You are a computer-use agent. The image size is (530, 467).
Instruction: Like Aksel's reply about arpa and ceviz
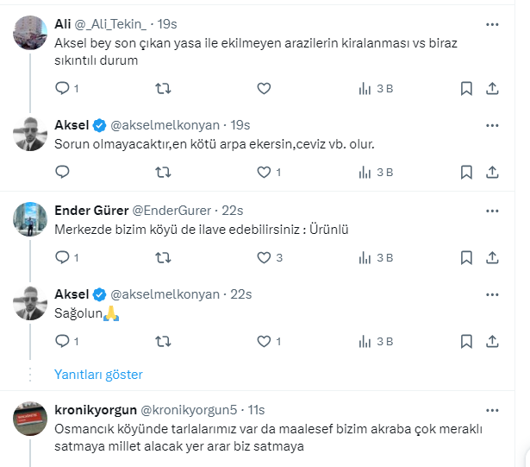click(264, 172)
